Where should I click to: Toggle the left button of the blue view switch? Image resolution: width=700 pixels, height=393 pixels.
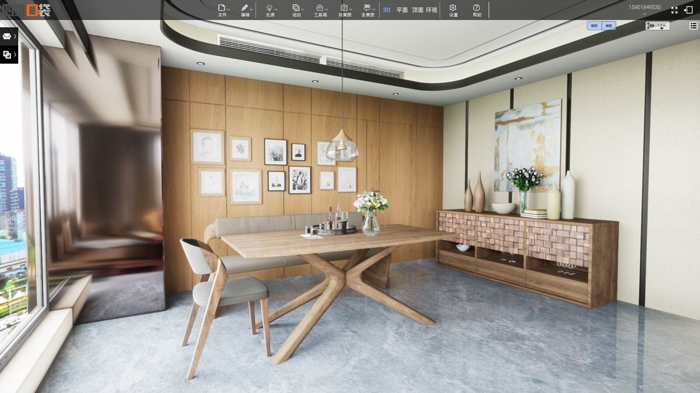pos(594,26)
